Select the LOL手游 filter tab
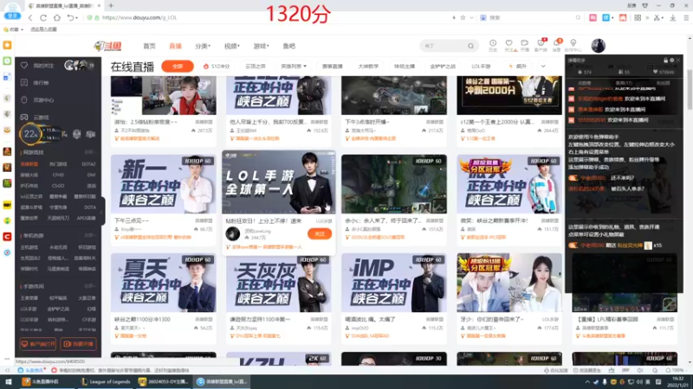The image size is (693, 389). 481,67
